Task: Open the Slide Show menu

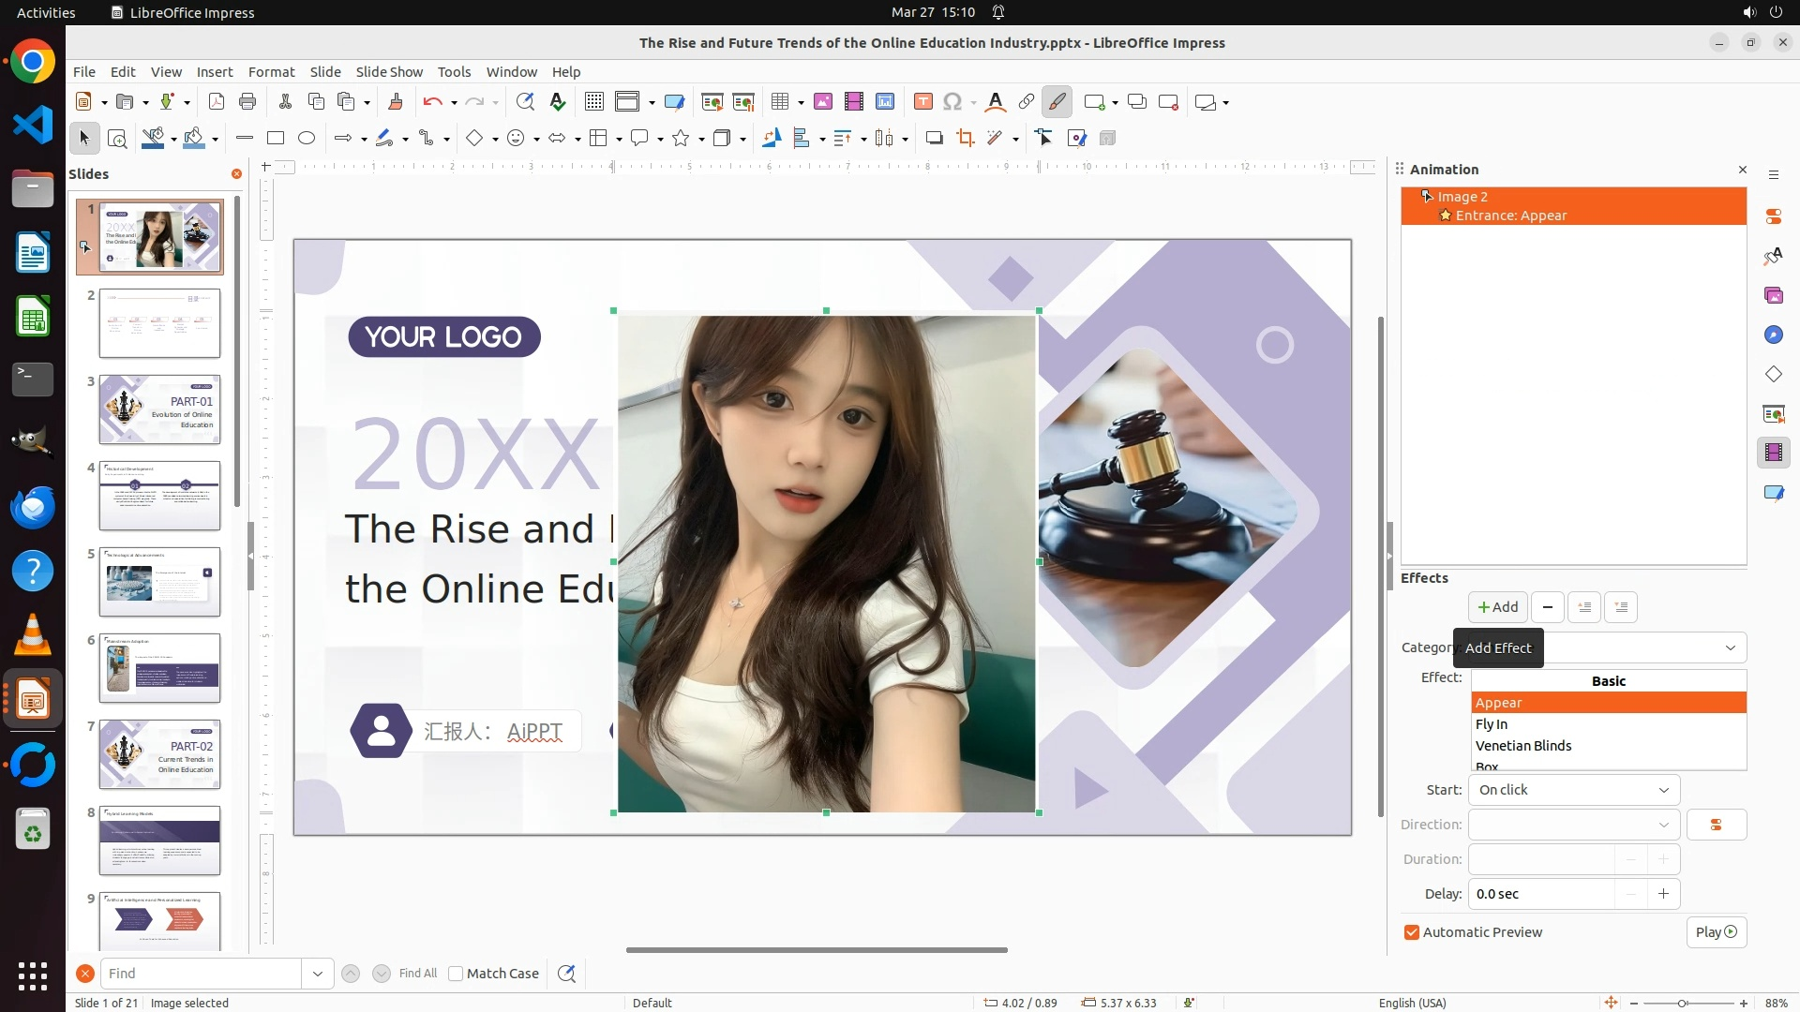Action: pyautogui.click(x=388, y=72)
